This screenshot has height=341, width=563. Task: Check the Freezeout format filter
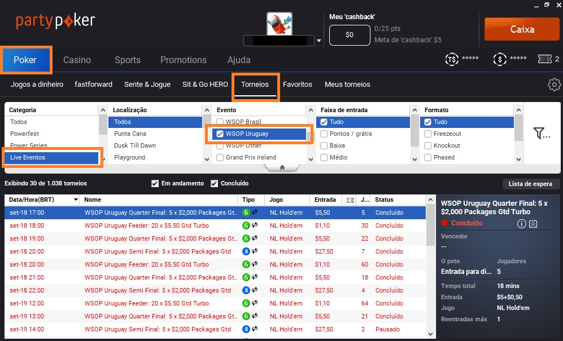tap(427, 134)
